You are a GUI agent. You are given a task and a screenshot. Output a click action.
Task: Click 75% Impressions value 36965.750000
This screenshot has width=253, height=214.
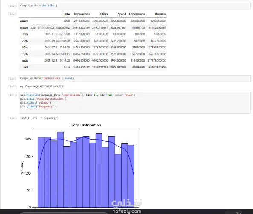[x=81, y=54]
